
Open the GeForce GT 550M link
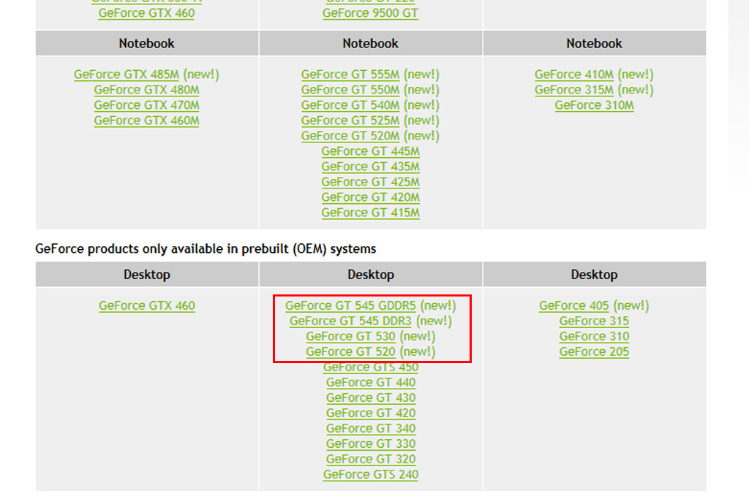tap(350, 90)
